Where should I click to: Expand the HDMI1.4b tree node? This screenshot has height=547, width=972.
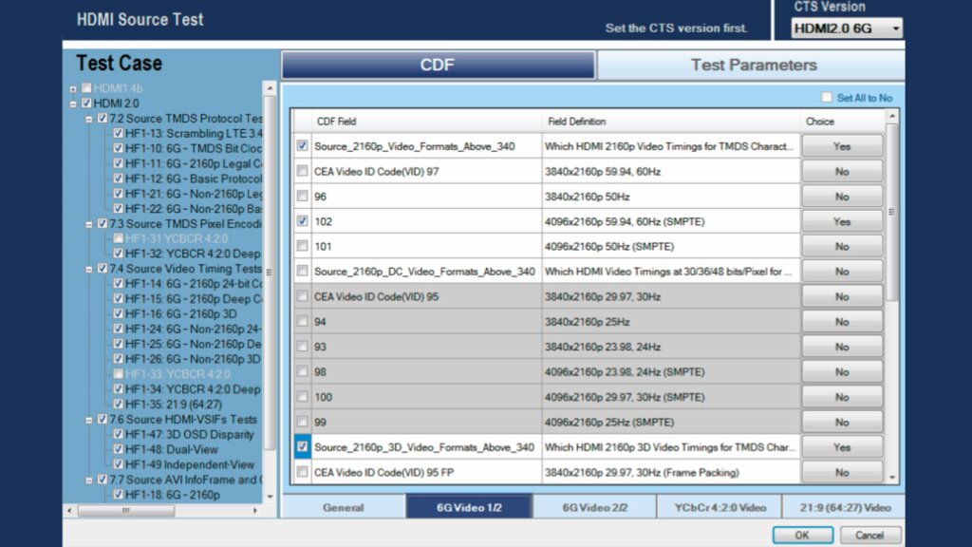[x=73, y=88]
